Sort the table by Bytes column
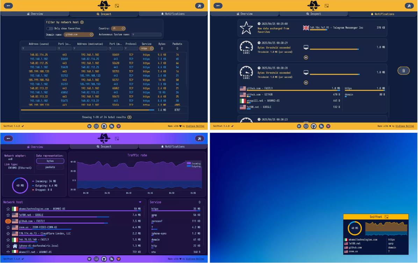The width and height of the screenshot is (418, 263). [x=162, y=49]
